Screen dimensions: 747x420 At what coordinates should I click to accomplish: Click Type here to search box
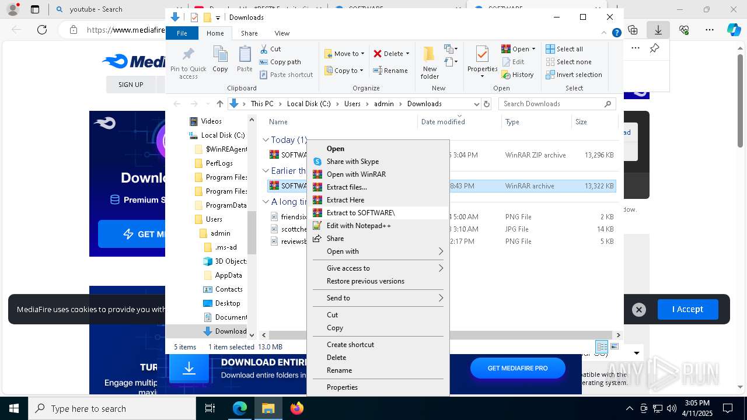pyautogui.click(x=112, y=409)
